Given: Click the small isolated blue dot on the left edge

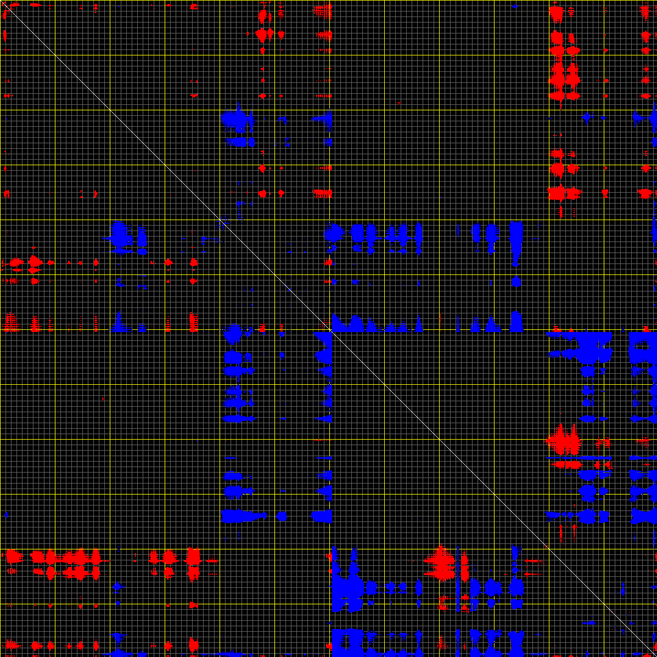Looking at the screenshot, I should click(x=7, y=515).
